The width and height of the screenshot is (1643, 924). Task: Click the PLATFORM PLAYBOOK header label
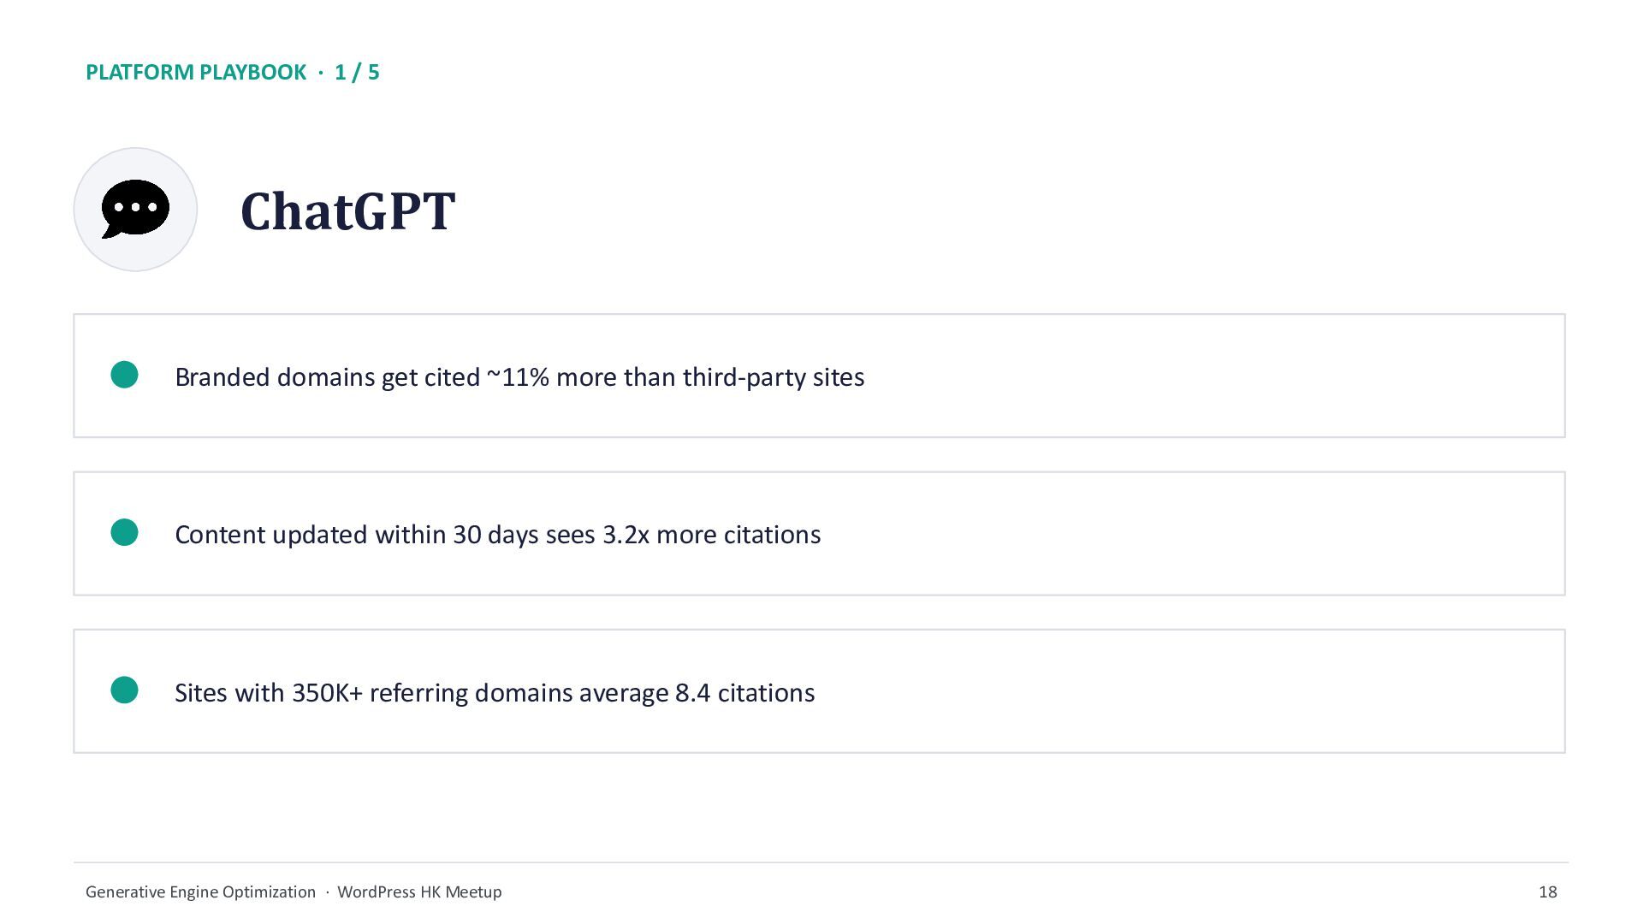click(x=196, y=72)
